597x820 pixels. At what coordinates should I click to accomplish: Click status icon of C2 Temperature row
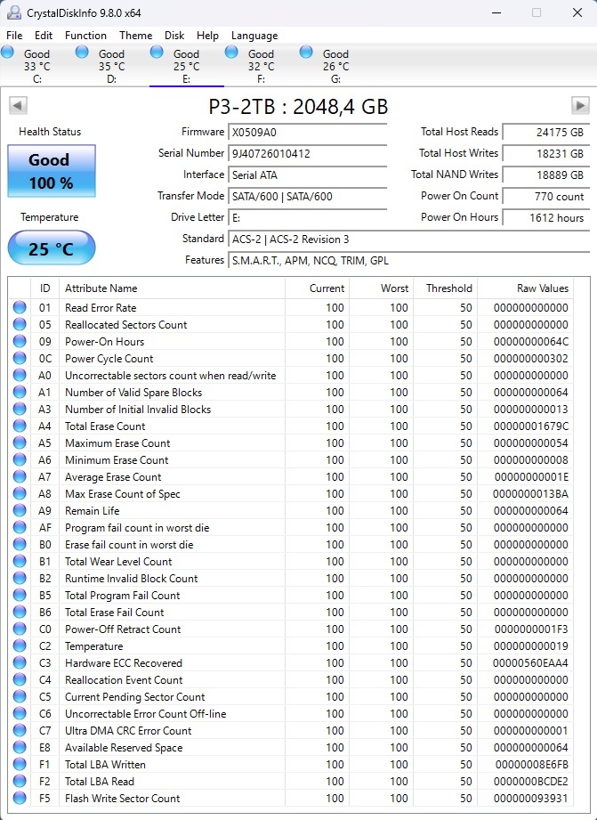tap(20, 645)
